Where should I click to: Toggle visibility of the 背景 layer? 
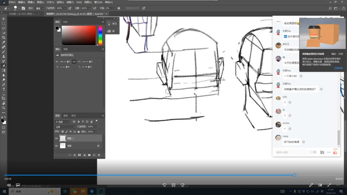[57, 146]
